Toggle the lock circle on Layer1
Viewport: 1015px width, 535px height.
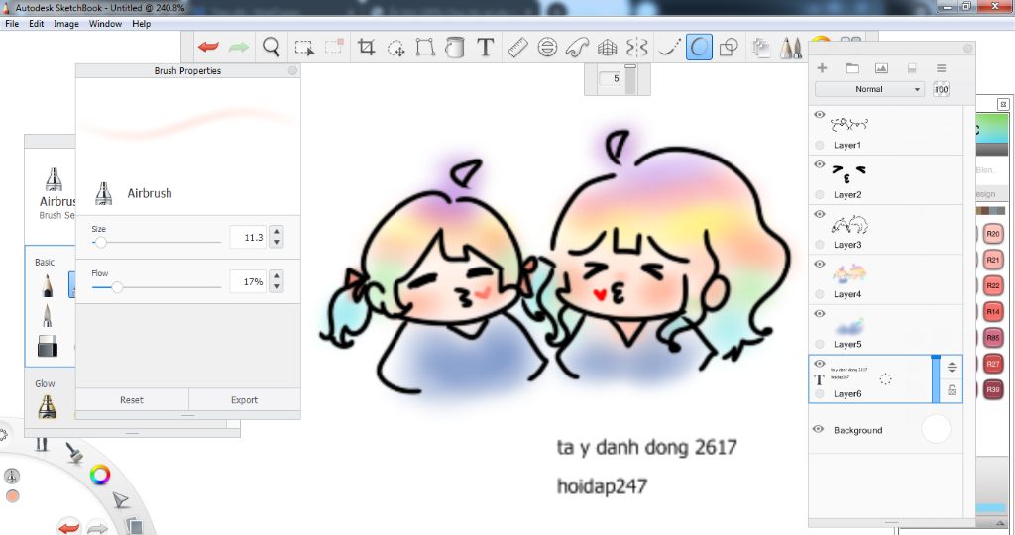point(820,145)
